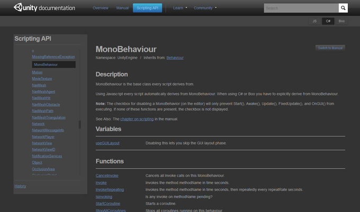Select NotificationServices in sidebar list
Screen dimensions: 360x212
point(47,156)
